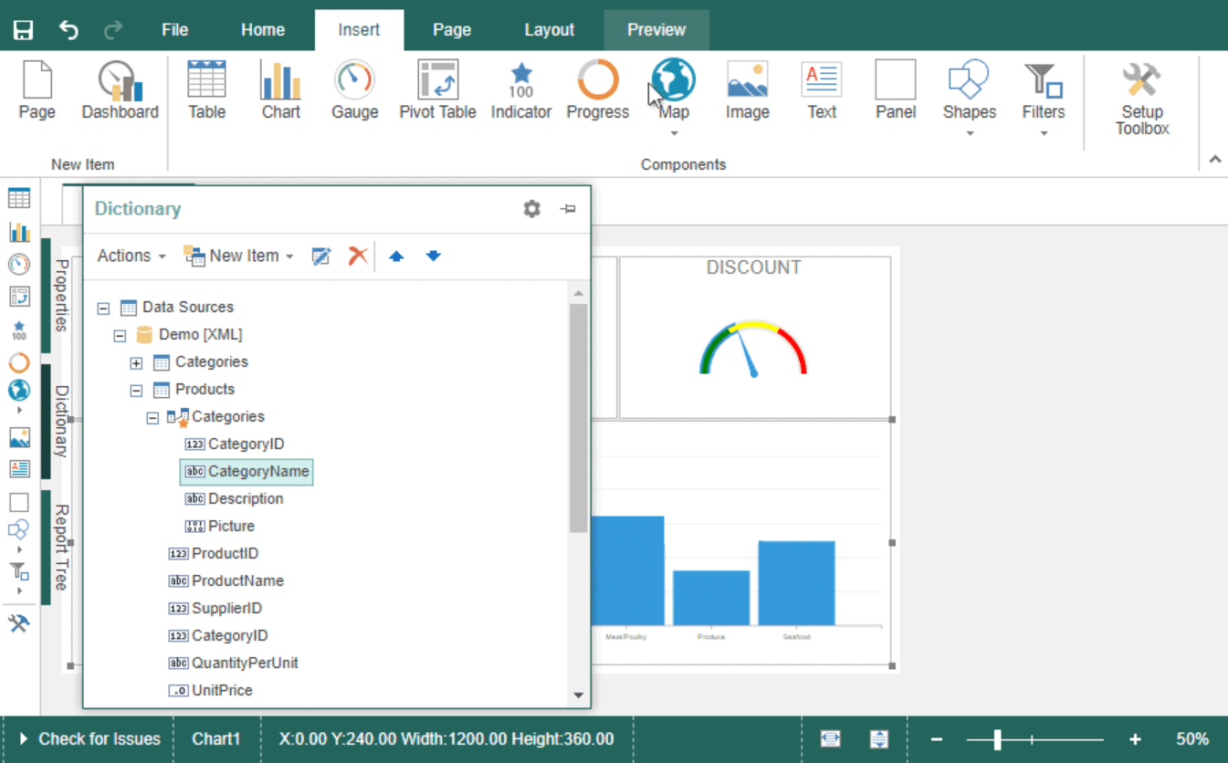Insert a Dashboard from ribbon
This screenshot has height=763, width=1228.
(x=120, y=91)
